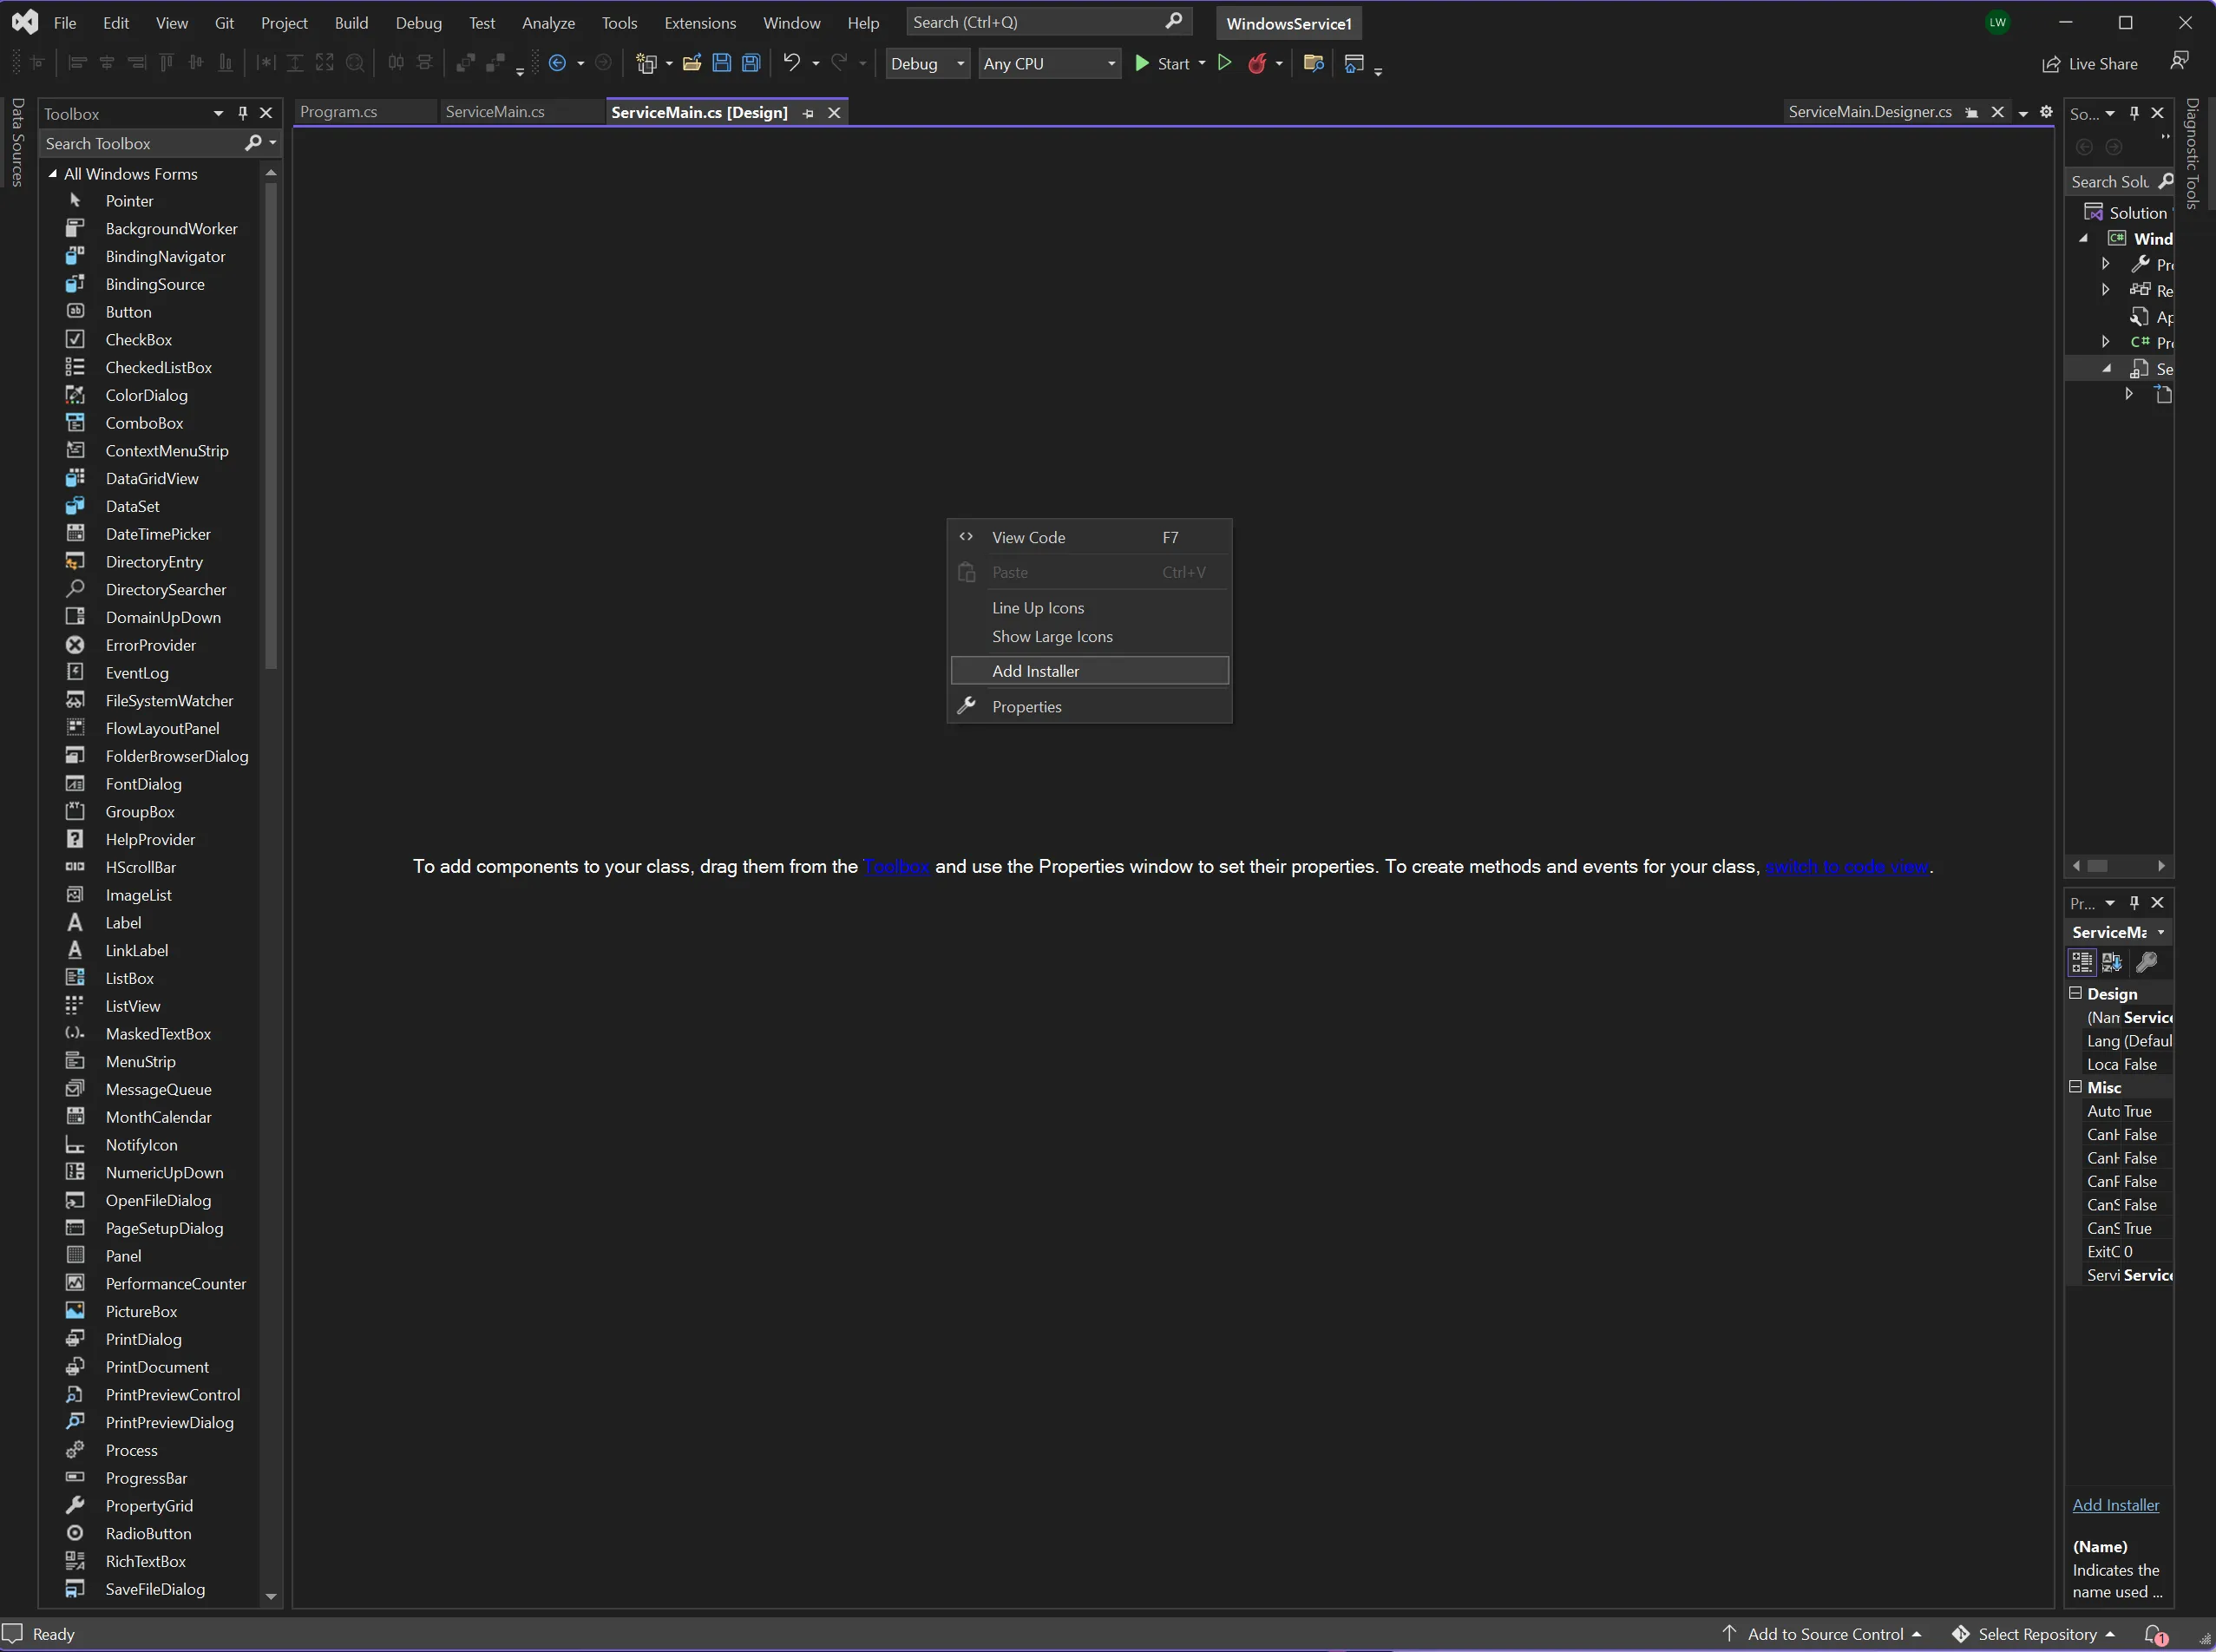Open the Extensions menu

(x=700, y=22)
